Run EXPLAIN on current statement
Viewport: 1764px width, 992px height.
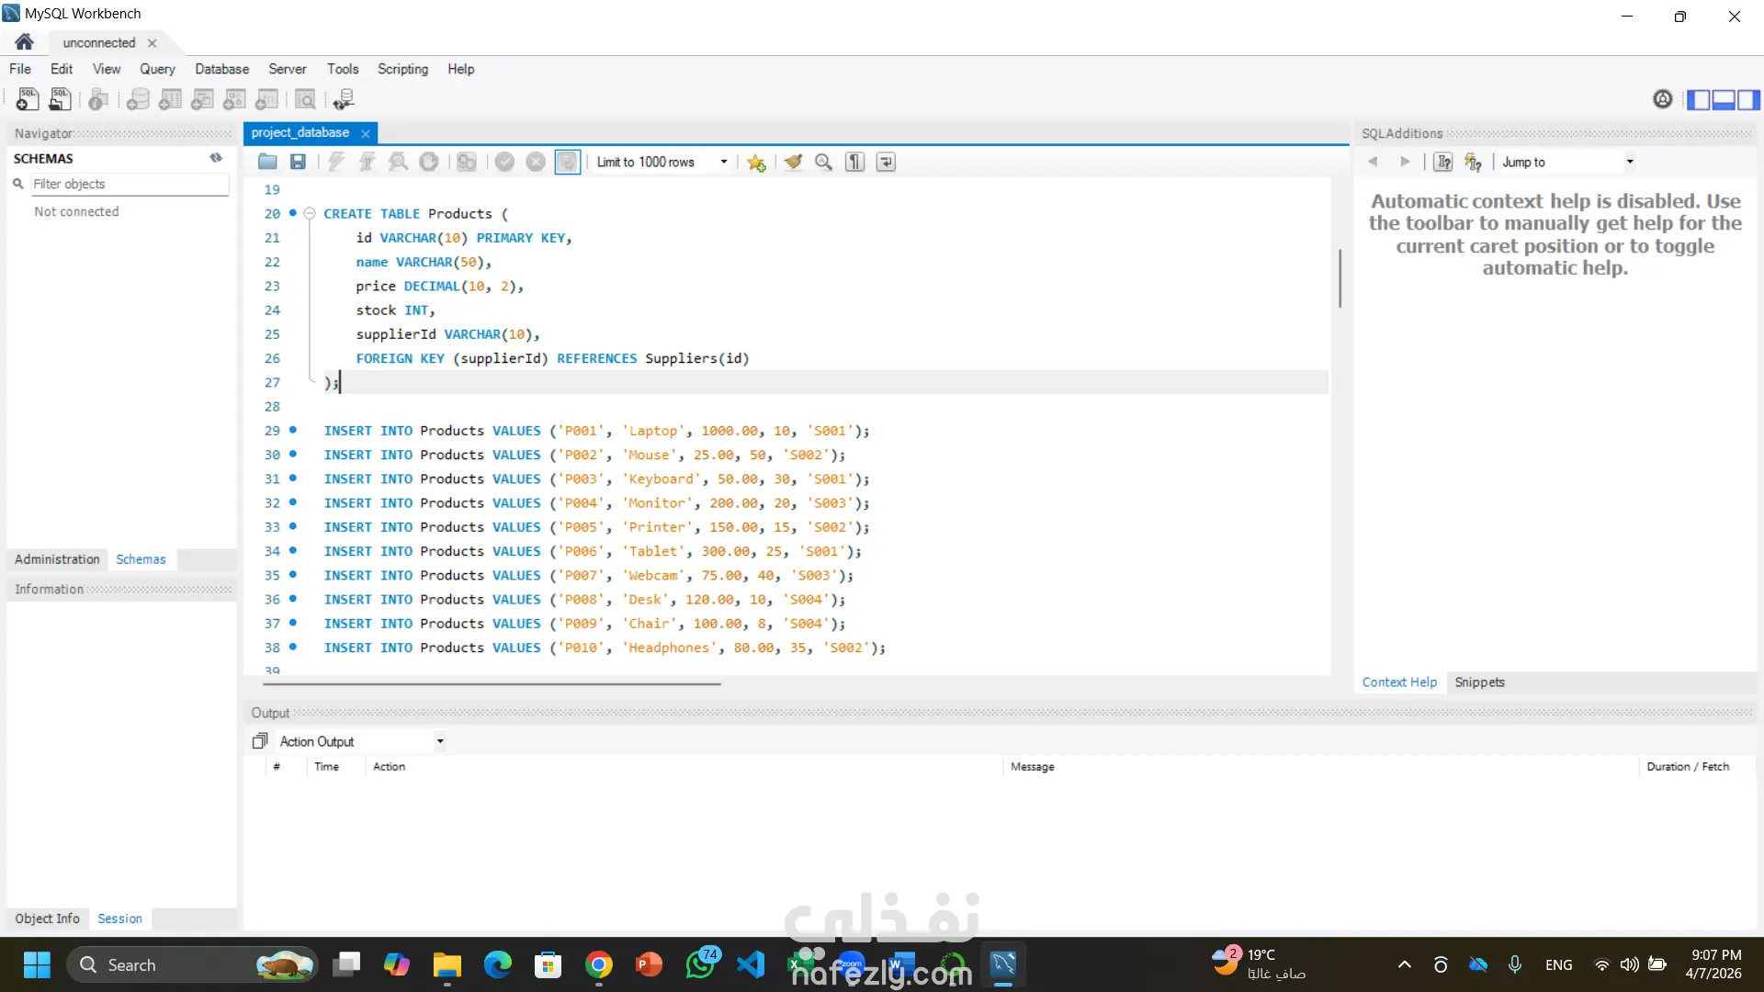click(398, 163)
